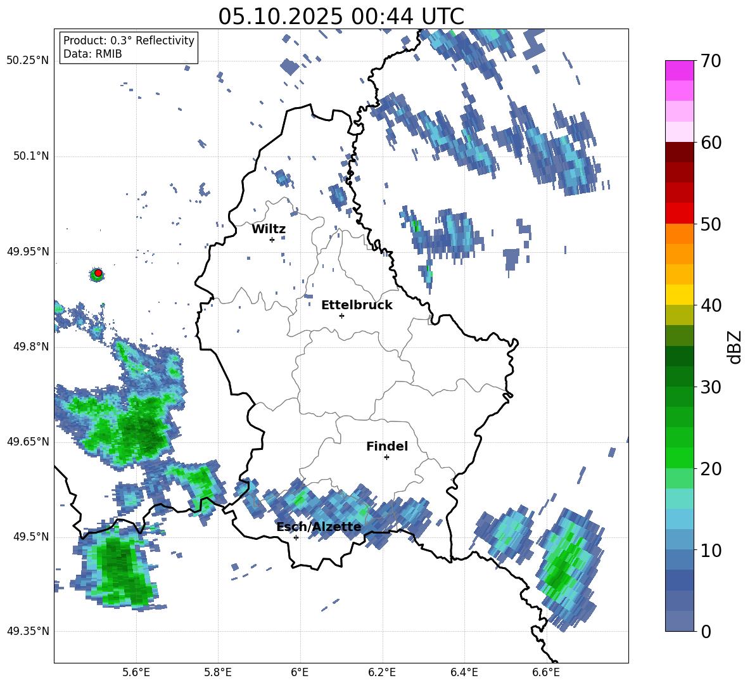Click the 40 tick on the colorbar

(711, 305)
